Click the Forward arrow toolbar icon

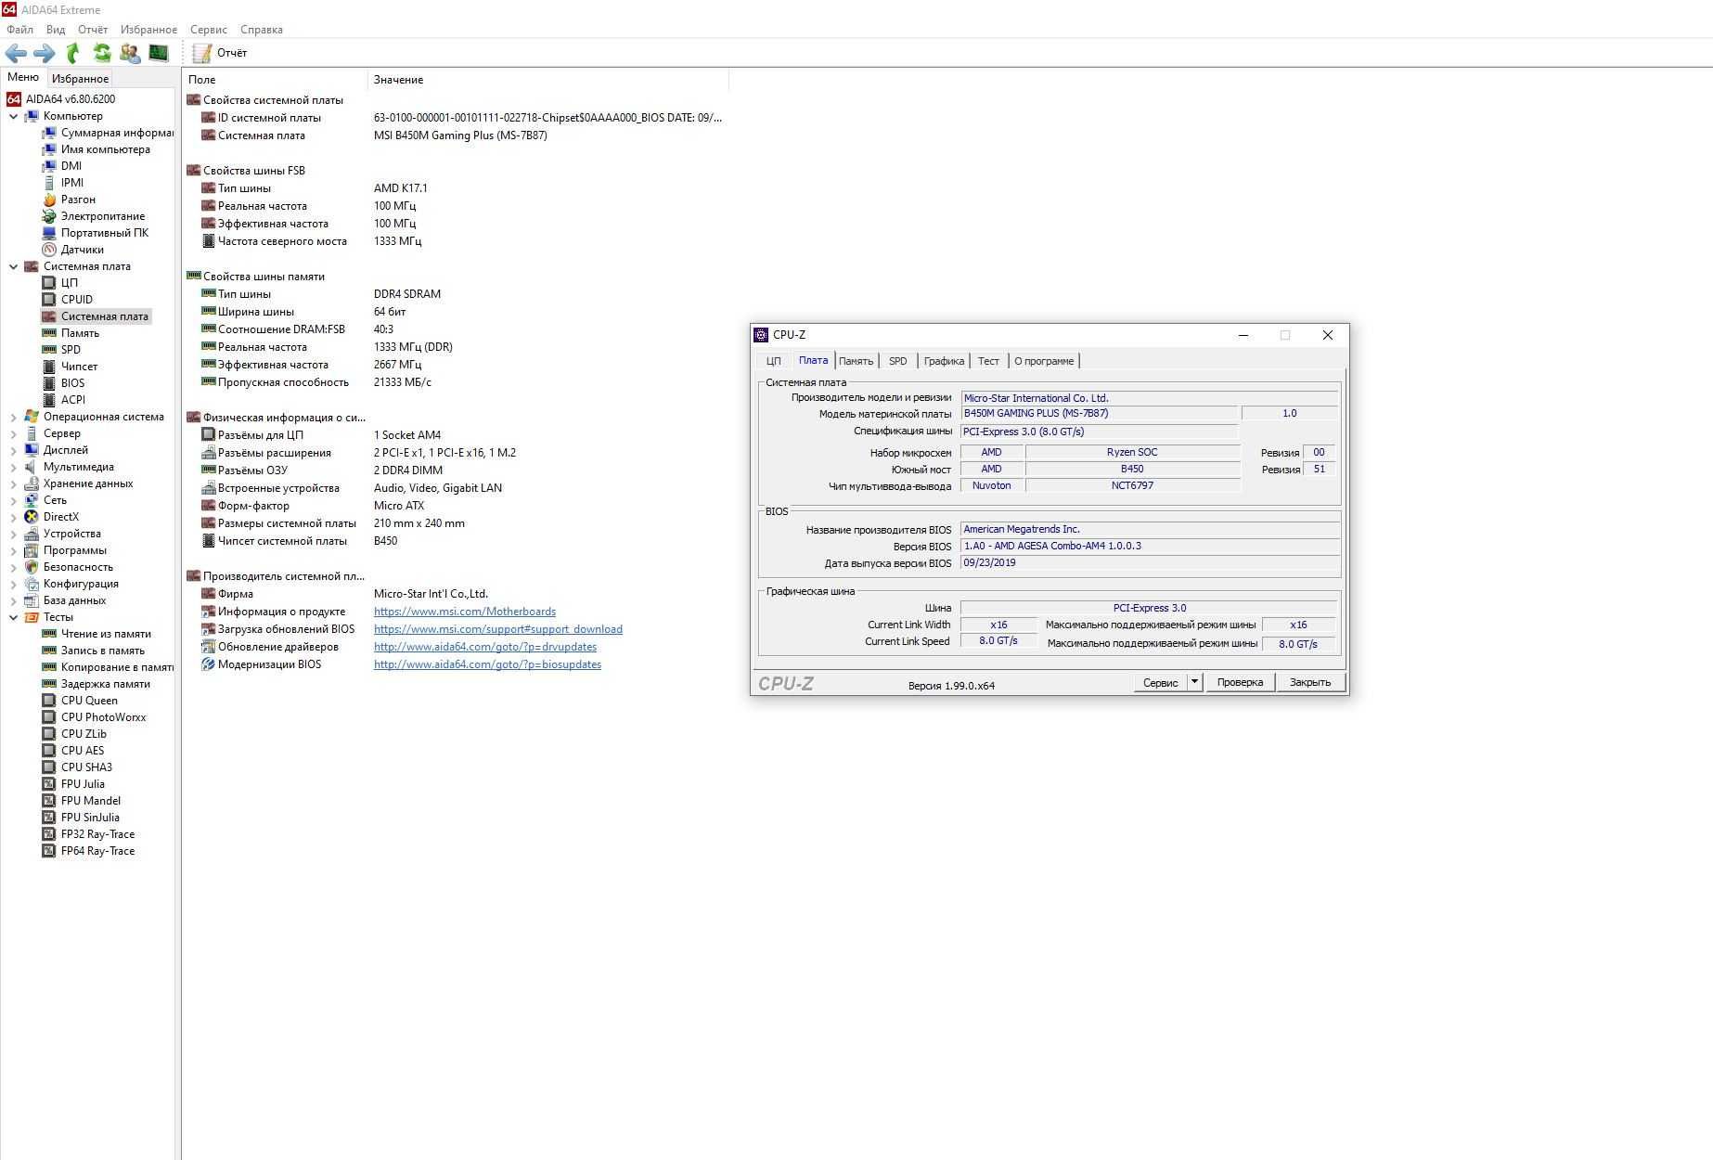coord(44,53)
